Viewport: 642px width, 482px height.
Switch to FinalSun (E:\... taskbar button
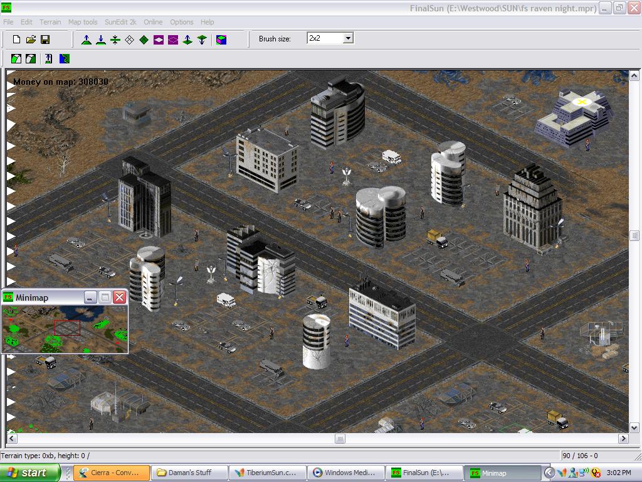point(424,473)
